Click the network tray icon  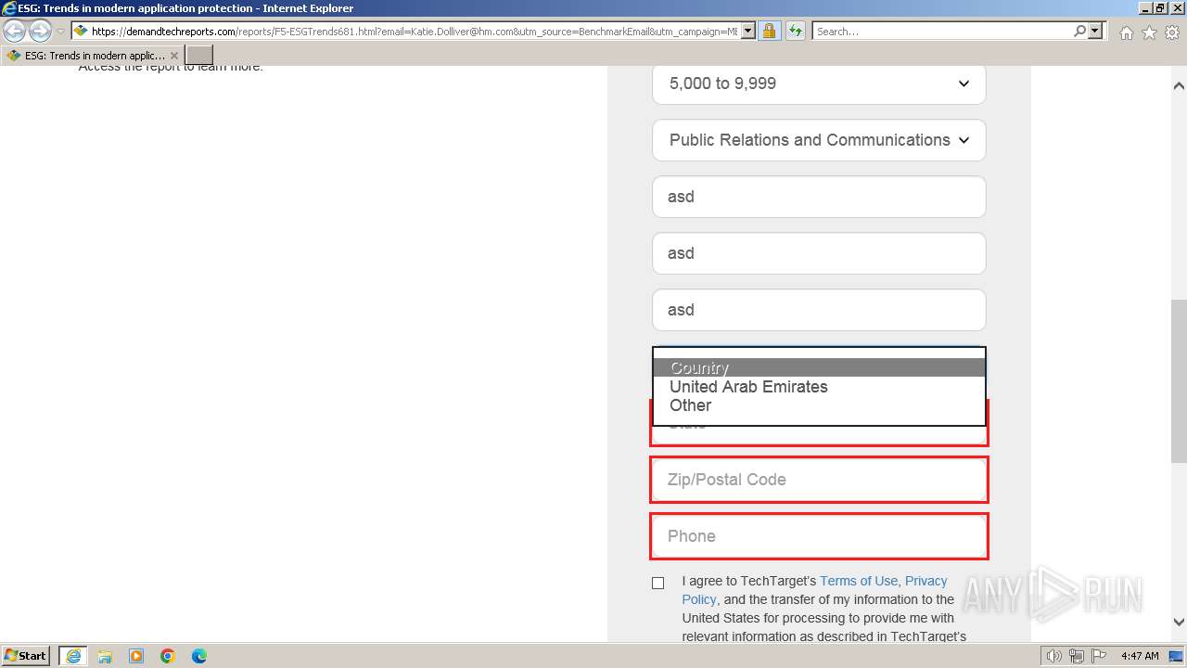[x=1077, y=656]
